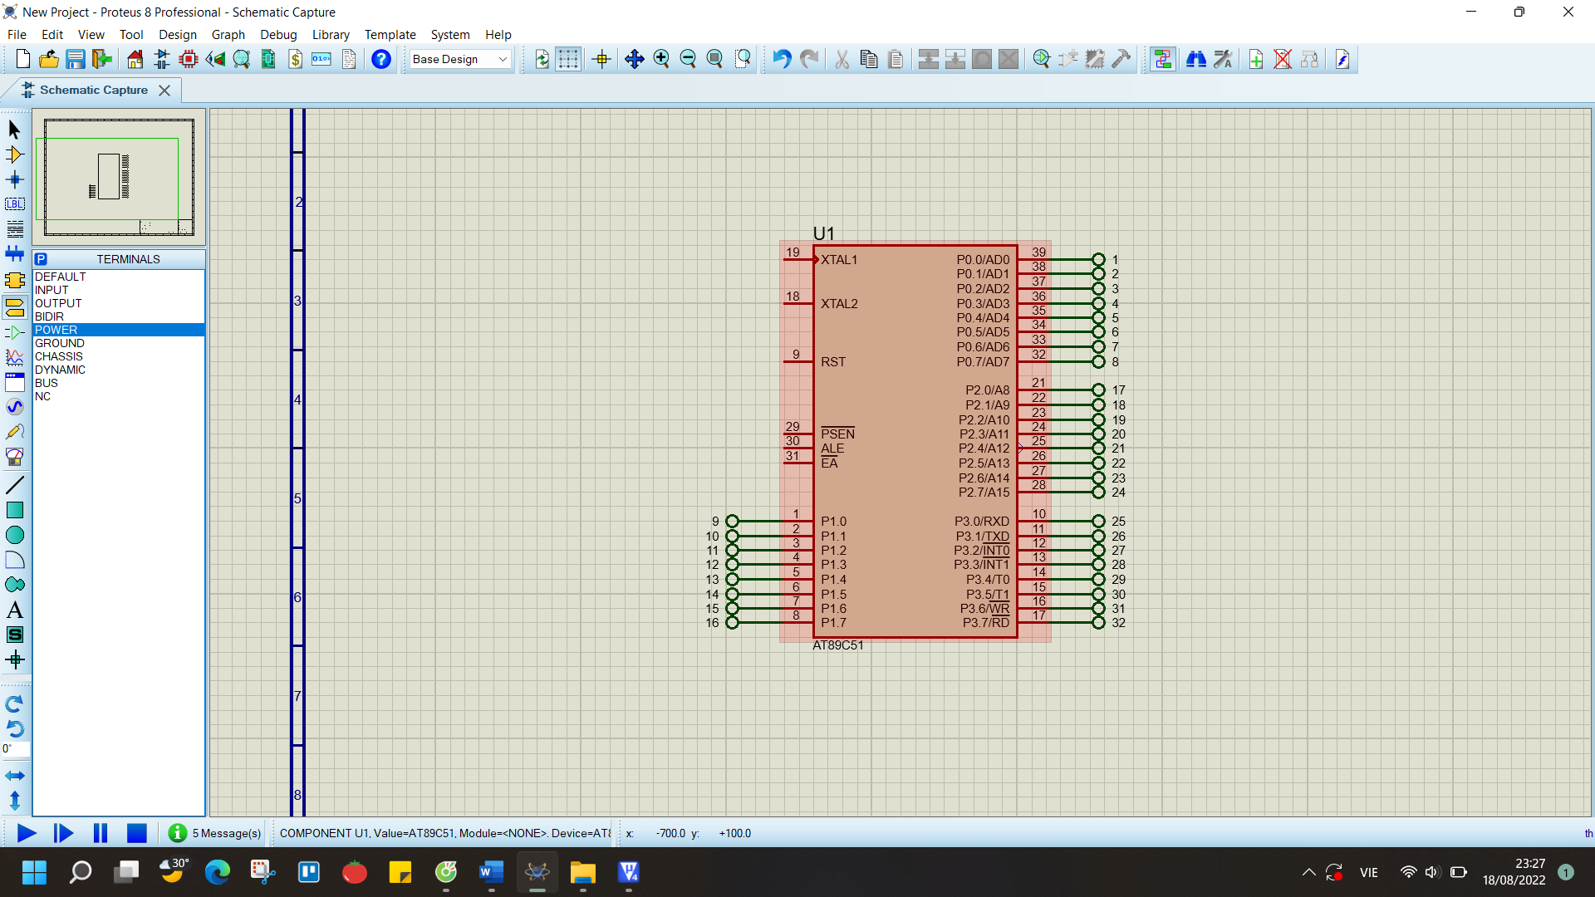Screen dimensions: 1595x897
Task: Click the Bill of Materials icon
Action: coord(296,59)
